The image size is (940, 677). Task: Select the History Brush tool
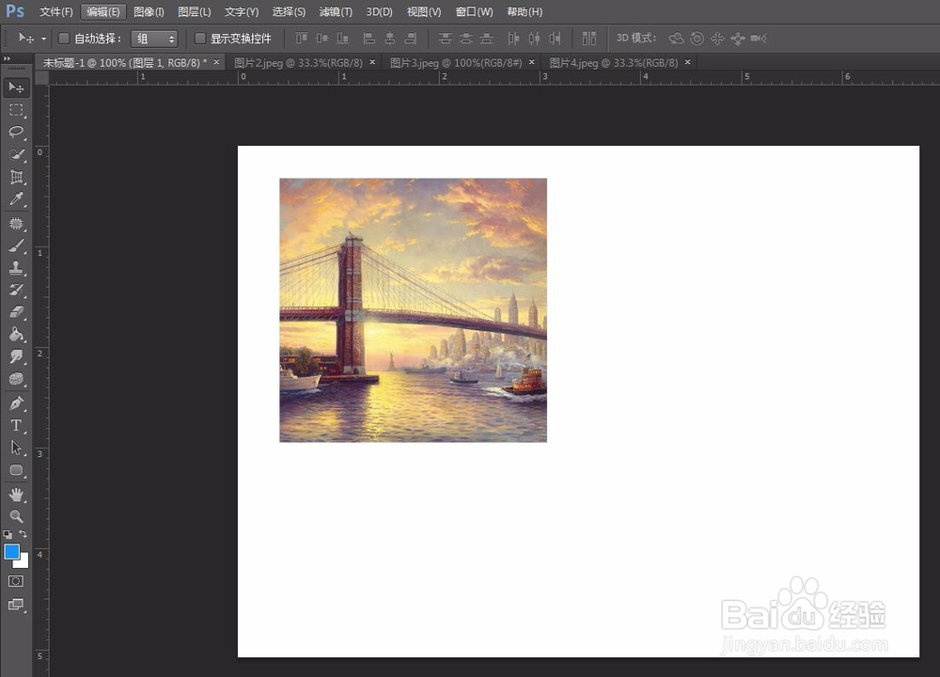(16, 291)
